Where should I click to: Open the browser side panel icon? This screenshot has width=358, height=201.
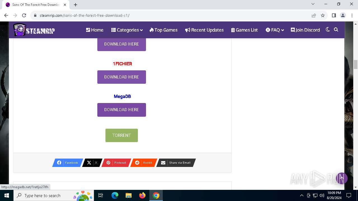pyautogui.click(x=334, y=15)
